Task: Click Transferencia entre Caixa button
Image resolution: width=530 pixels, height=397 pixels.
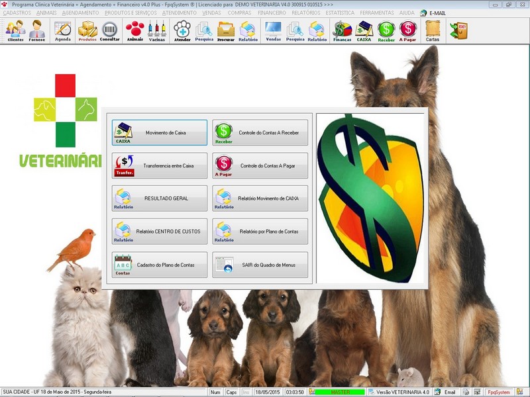Action: coord(160,165)
